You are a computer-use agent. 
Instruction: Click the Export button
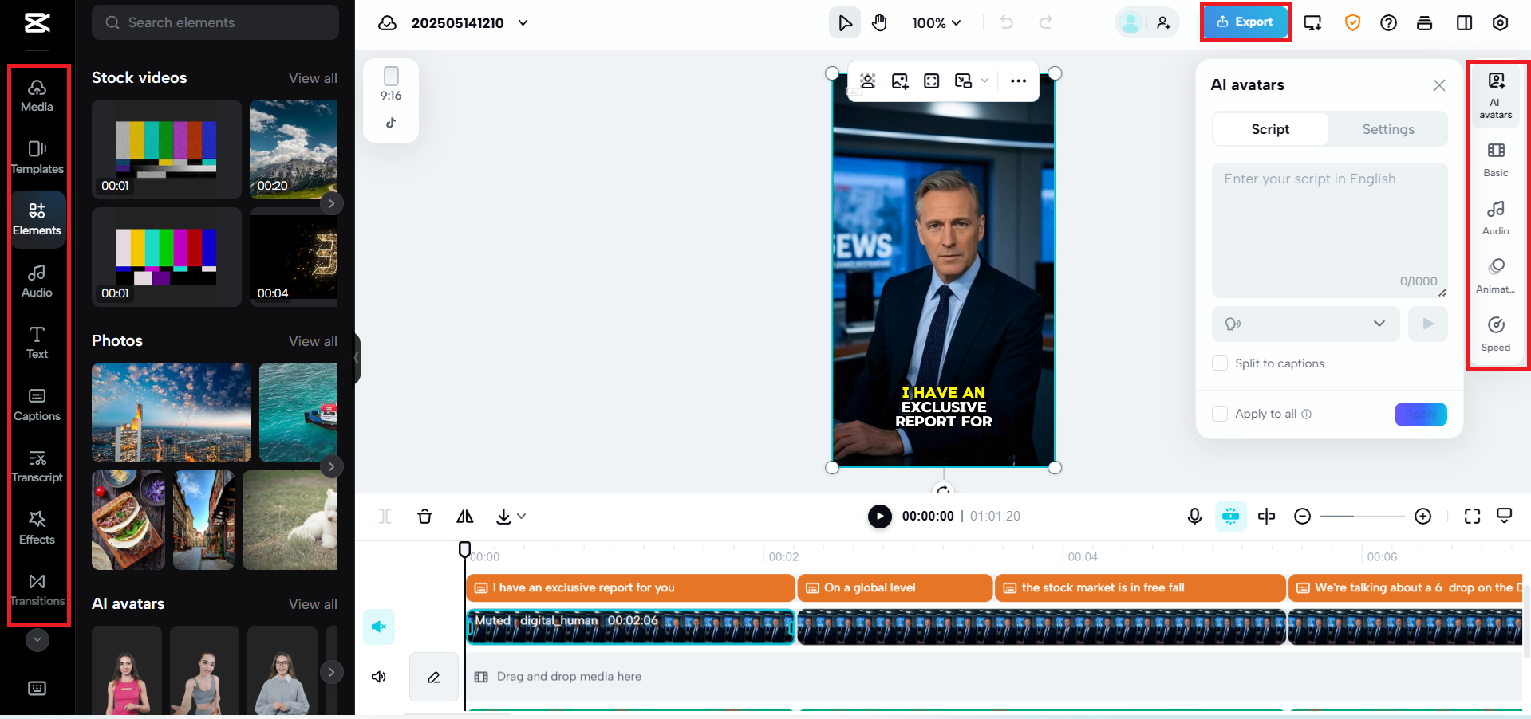[1245, 22]
